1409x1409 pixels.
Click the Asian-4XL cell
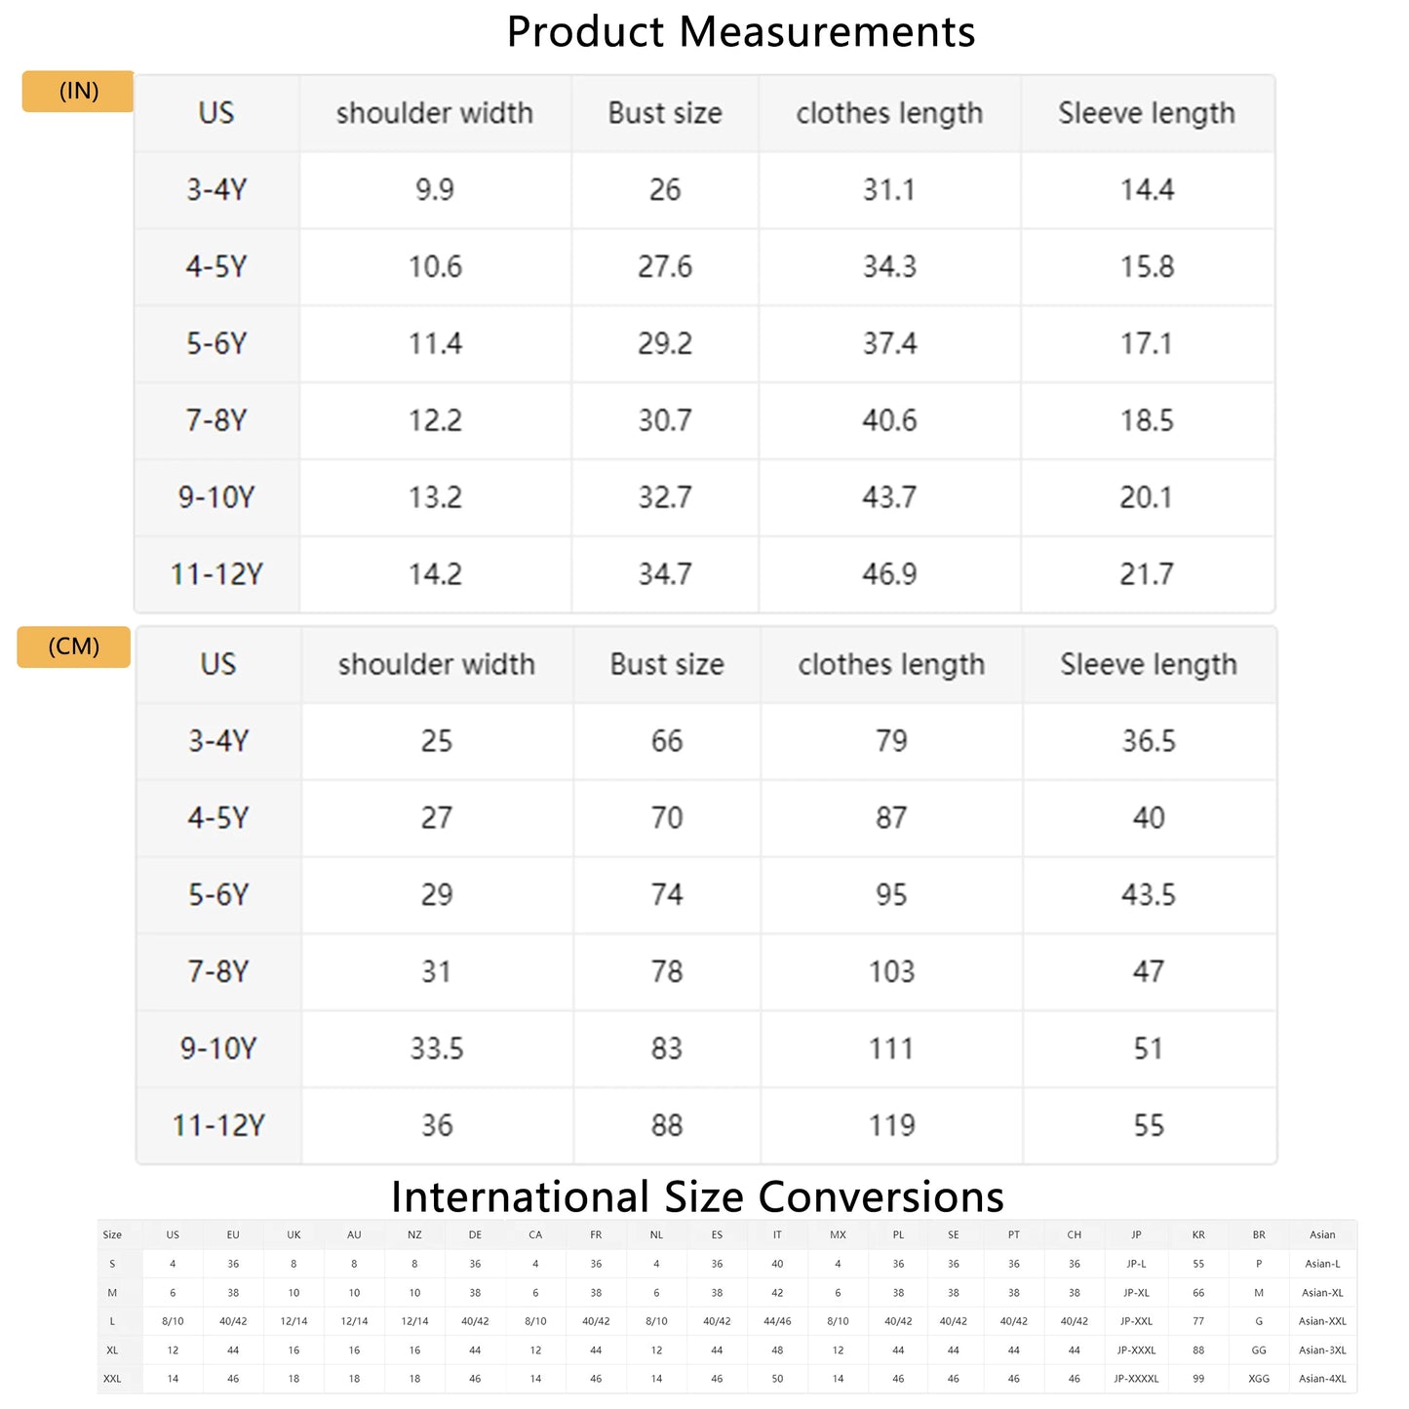1322,1379
